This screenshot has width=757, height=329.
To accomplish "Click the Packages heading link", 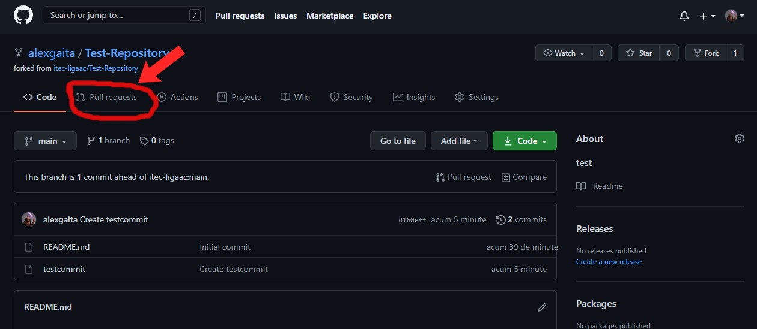I will (596, 303).
